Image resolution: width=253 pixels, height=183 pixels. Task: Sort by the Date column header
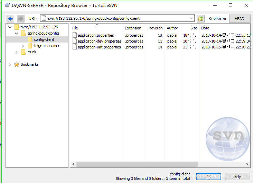pyautogui.click(x=225, y=28)
